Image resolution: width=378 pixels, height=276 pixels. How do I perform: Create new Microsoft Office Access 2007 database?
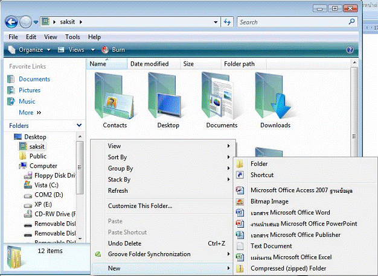coord(305,190)
